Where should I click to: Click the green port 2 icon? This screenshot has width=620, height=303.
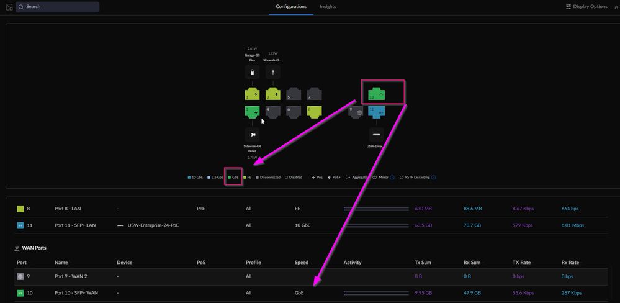(x=253, y=112)
